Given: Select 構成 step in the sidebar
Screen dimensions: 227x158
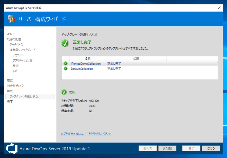Looking at the screenshot, I should (10, 91).
